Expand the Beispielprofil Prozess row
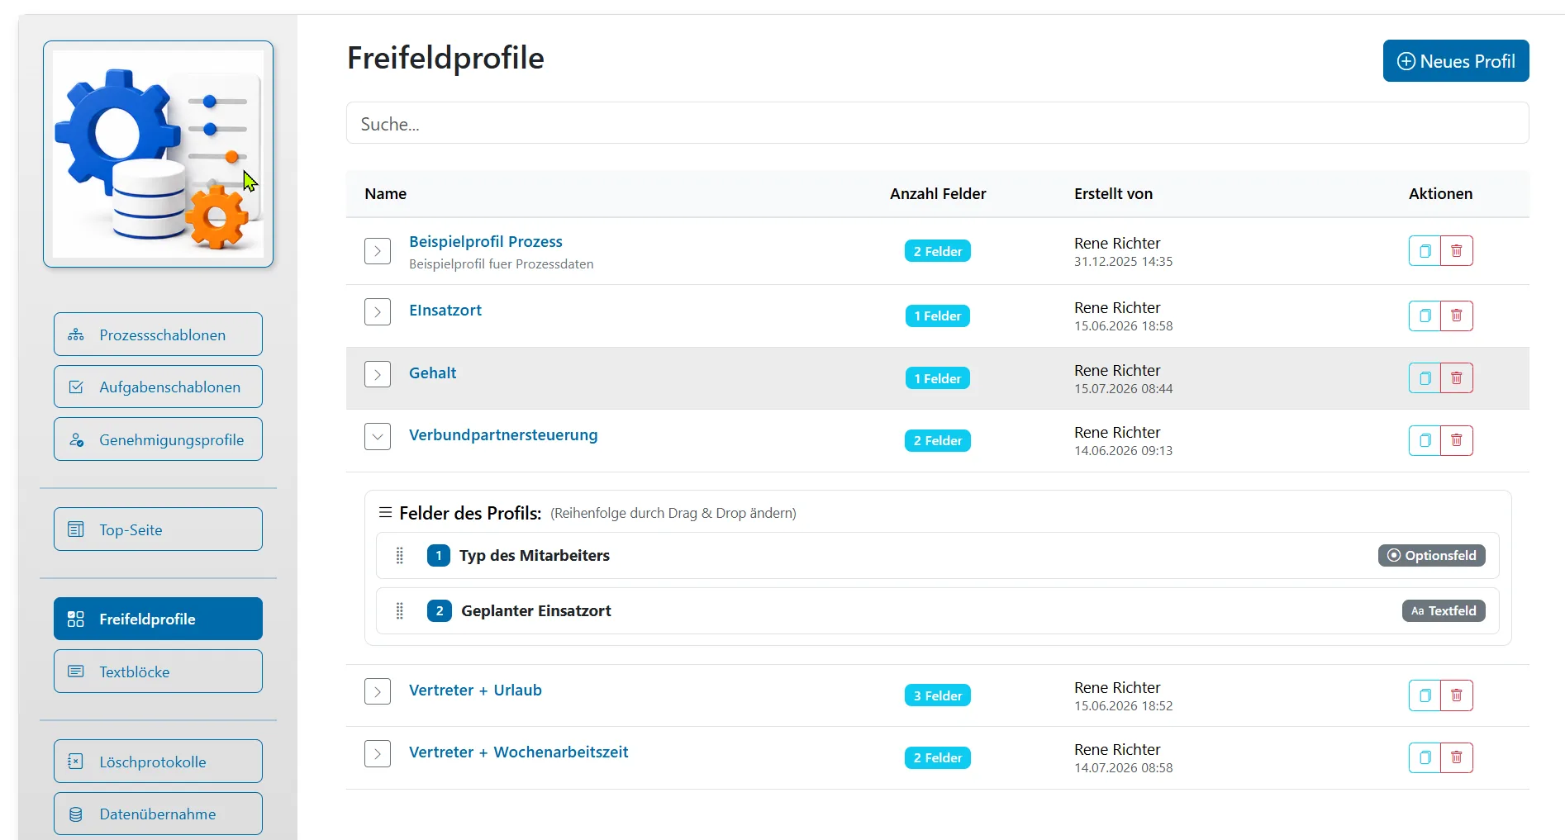The height and width of the screenshot is (840, 1565). (x=378, y=251)
